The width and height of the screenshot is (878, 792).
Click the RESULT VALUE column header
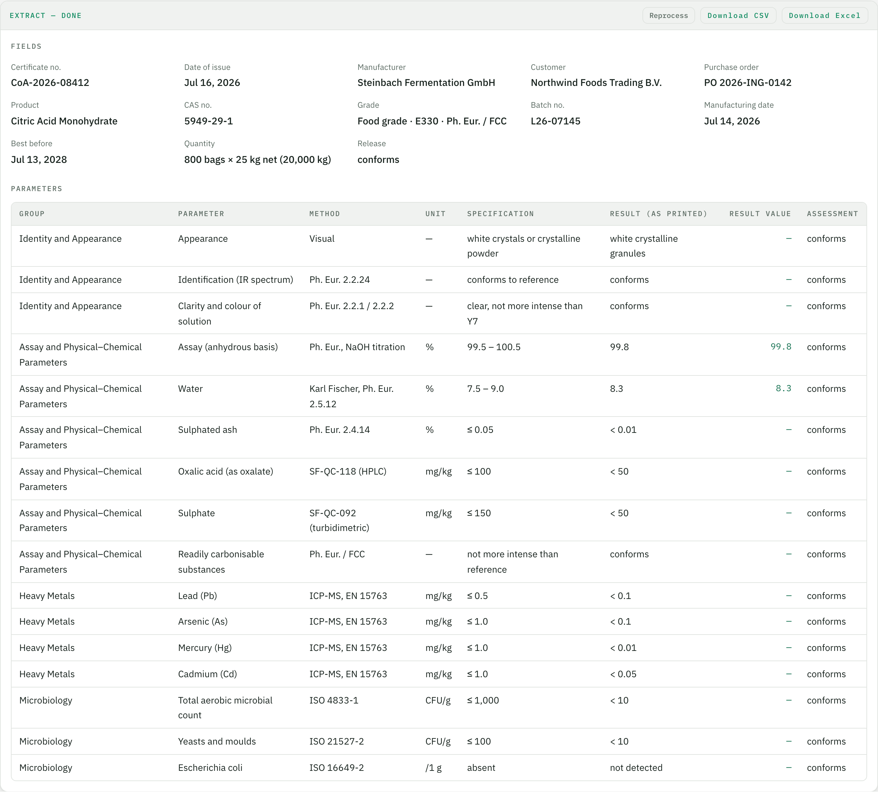760,214
